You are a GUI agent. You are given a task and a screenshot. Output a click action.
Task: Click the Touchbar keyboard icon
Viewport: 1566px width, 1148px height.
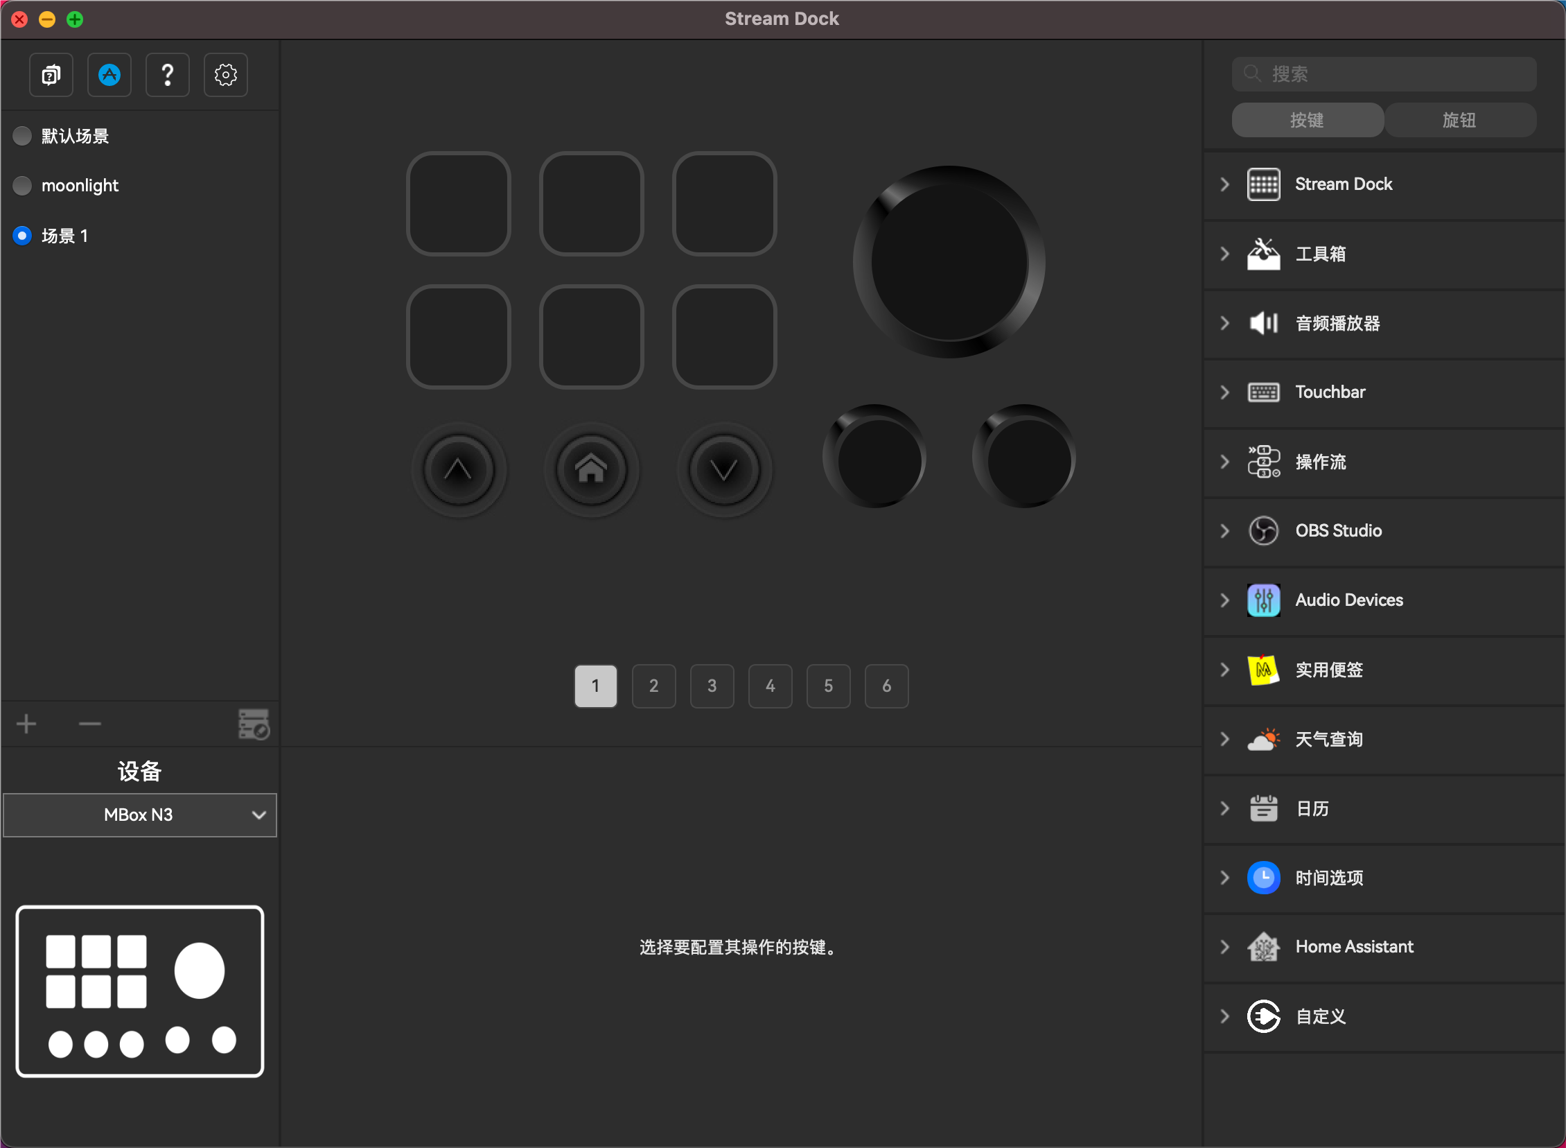[x=1263, y=392]
